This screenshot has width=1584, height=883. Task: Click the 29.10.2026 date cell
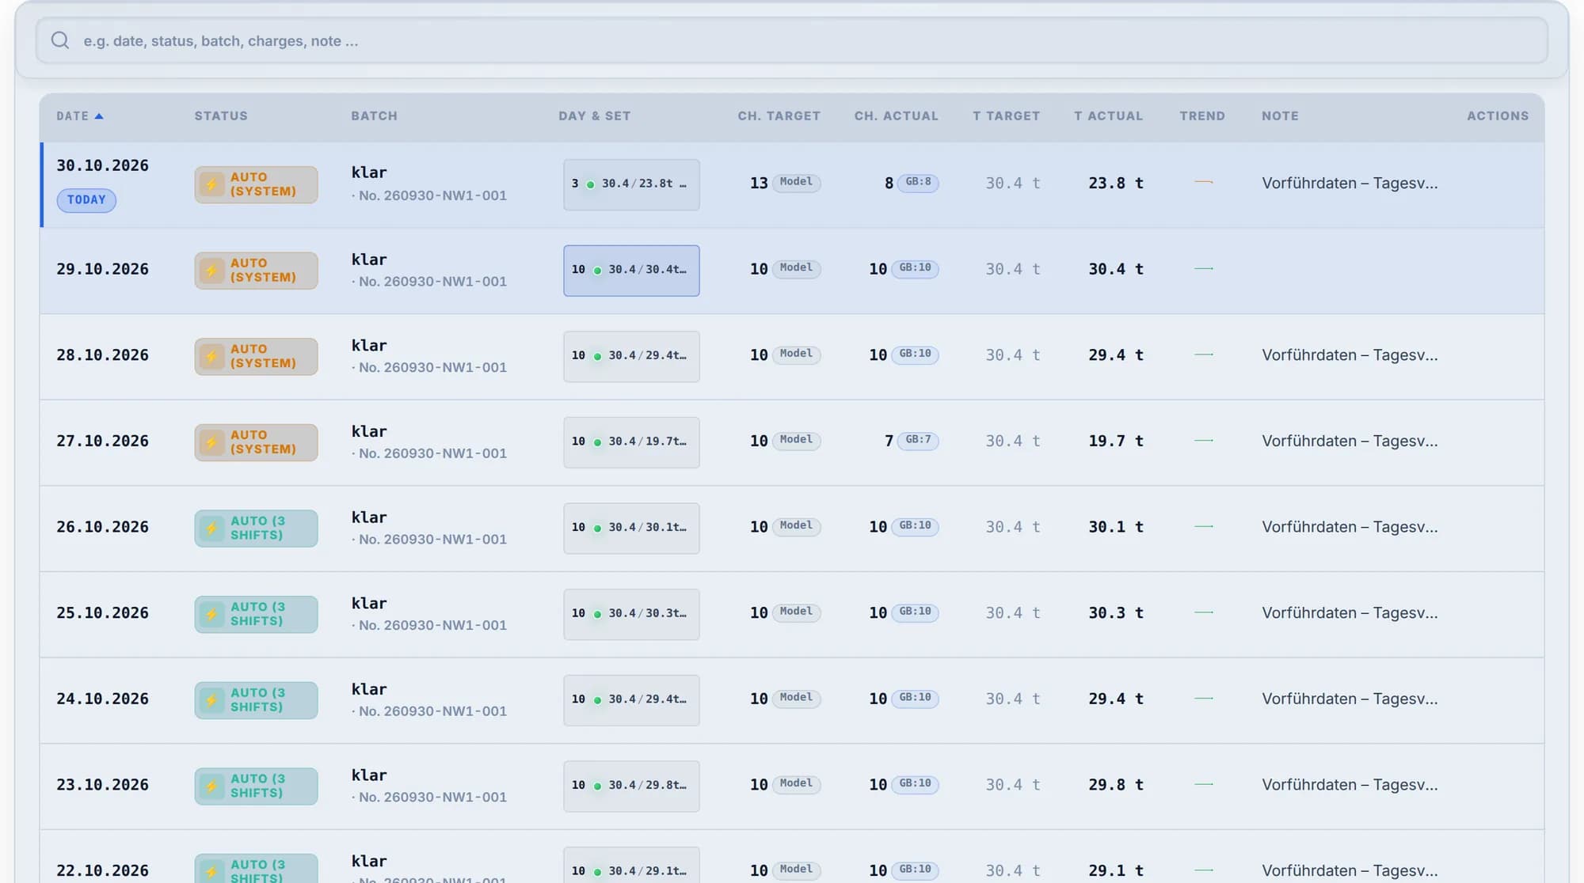coord(102,269)
